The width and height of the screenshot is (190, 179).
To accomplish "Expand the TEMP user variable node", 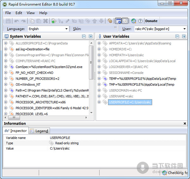I will point(99,78).
